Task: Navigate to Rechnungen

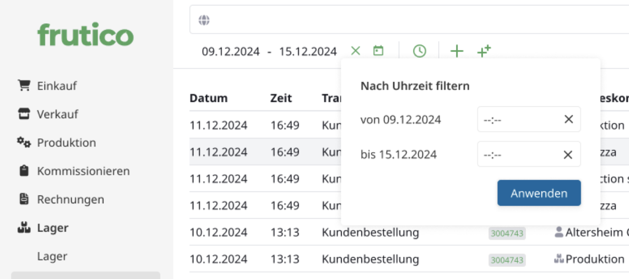Action: pyautogui.click(x=70, y=200)
